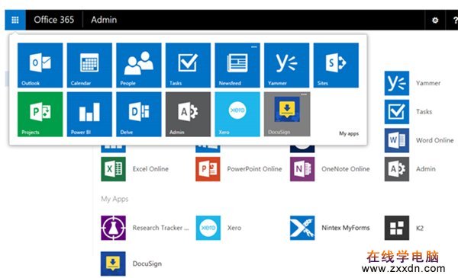Image resolution: width=458 pixels, height=278 pixels.
Task: Open the Excel Online app
Action: point(134,169)
